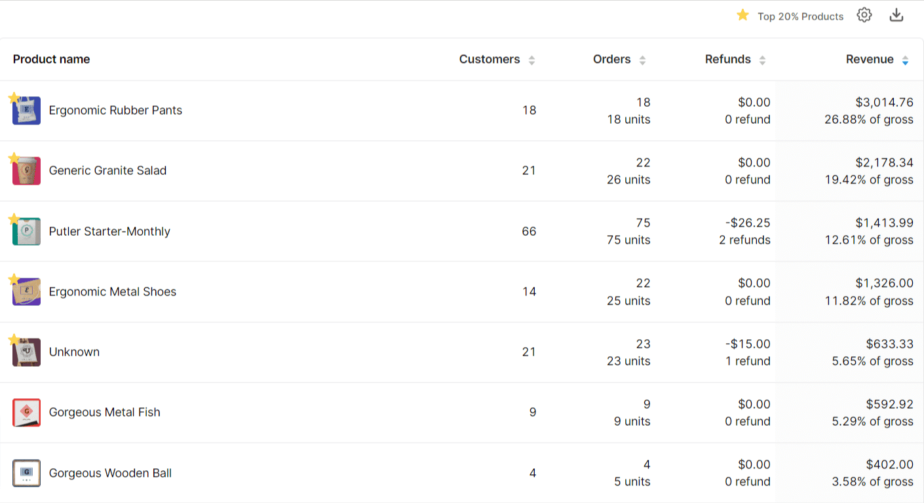This screenshot has width=924, height=503.
Task: Click the Gorgeous Wooden Ball product icon
Action: [27, 473]
